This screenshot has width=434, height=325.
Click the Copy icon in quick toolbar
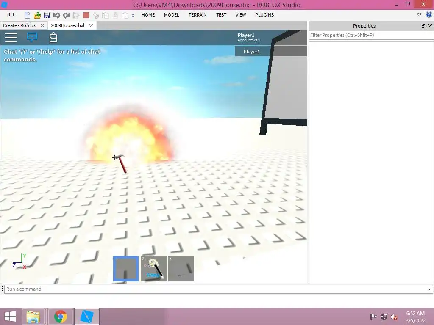pyautogui.click(x=106, y=15)
